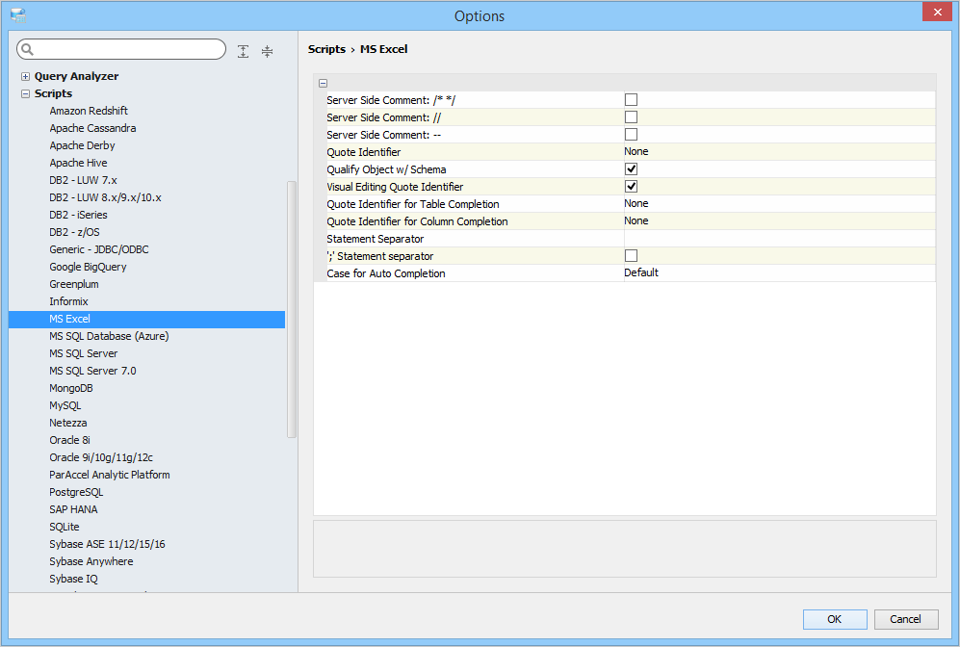
Task: Click the OK button
Action: point(835,619)
